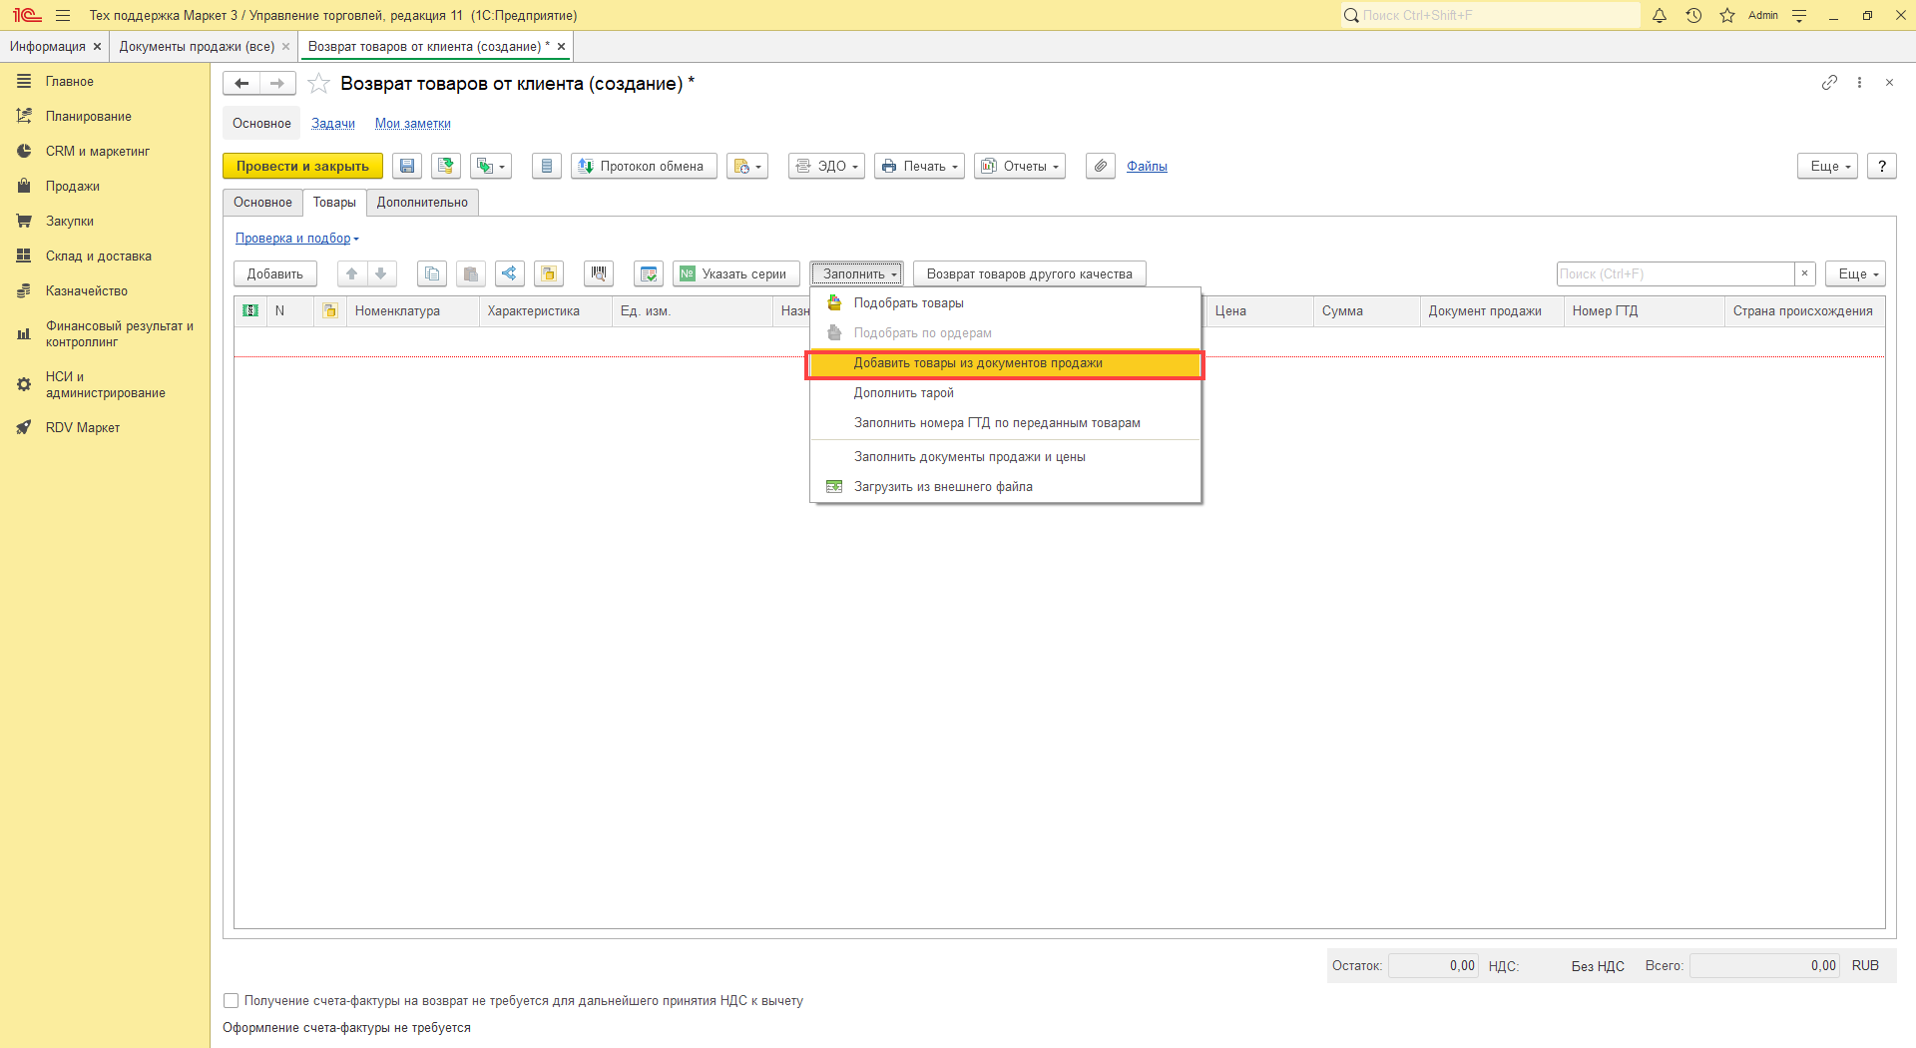Move row down with arrow icon
This screenshot has height=1048, width=1916.
381,273
